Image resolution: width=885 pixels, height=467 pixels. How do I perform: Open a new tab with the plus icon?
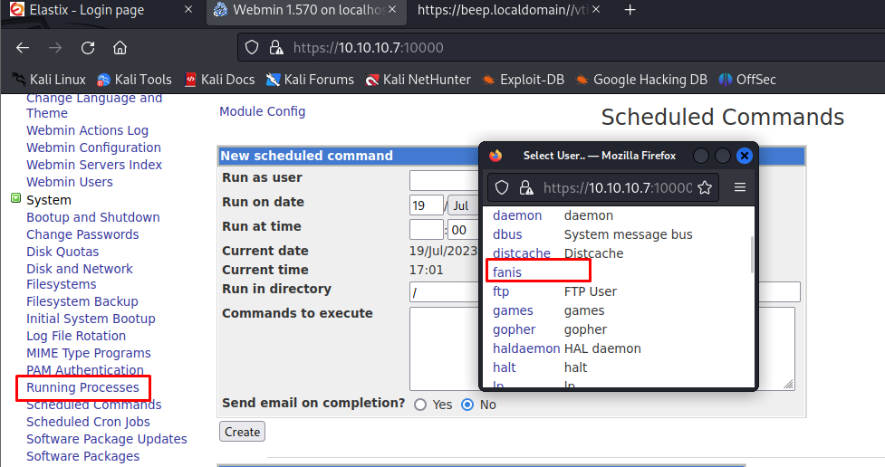(x=630, y=10)
